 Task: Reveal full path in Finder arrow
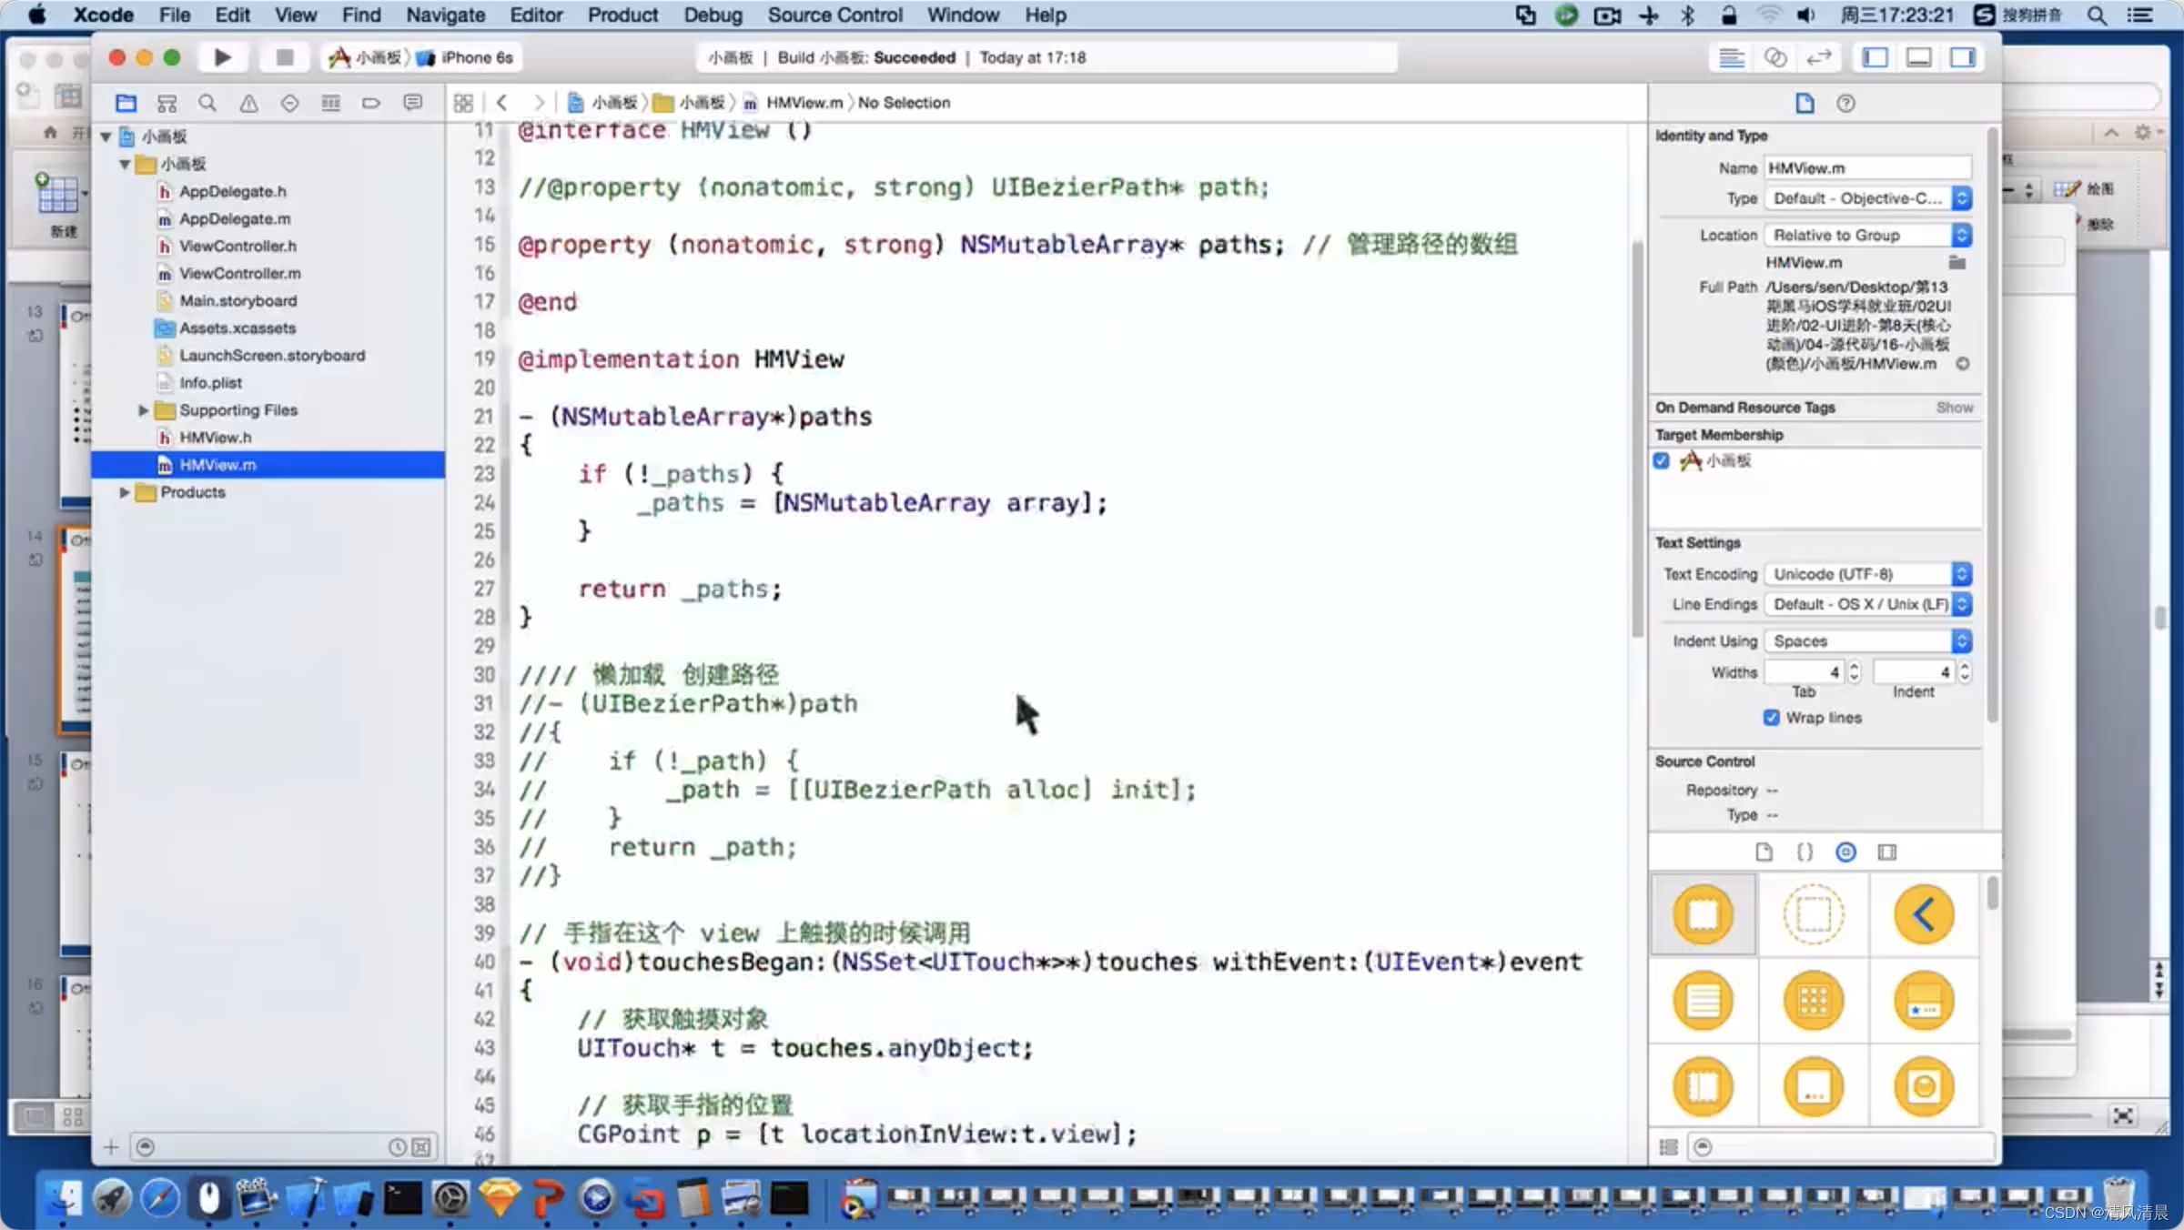pos(1962,364)
